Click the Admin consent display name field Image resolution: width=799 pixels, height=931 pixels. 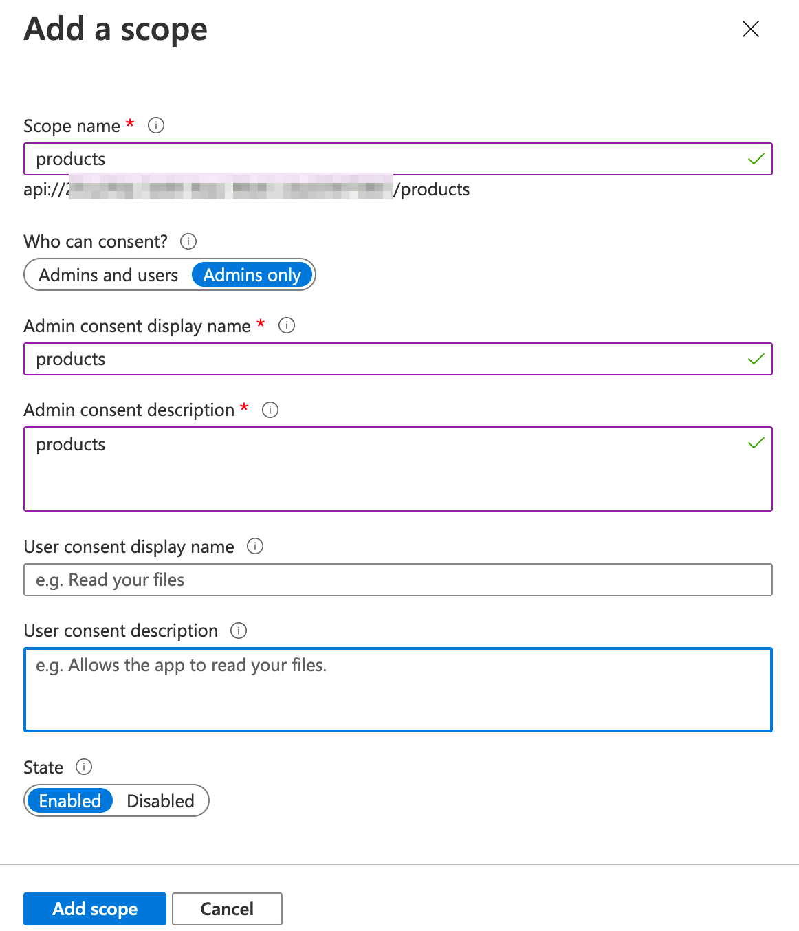tap(385, 359)
